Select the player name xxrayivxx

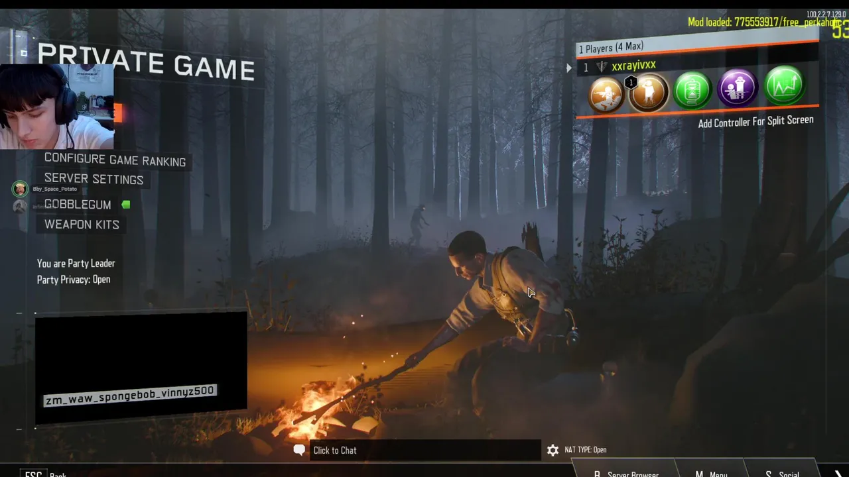633,66
